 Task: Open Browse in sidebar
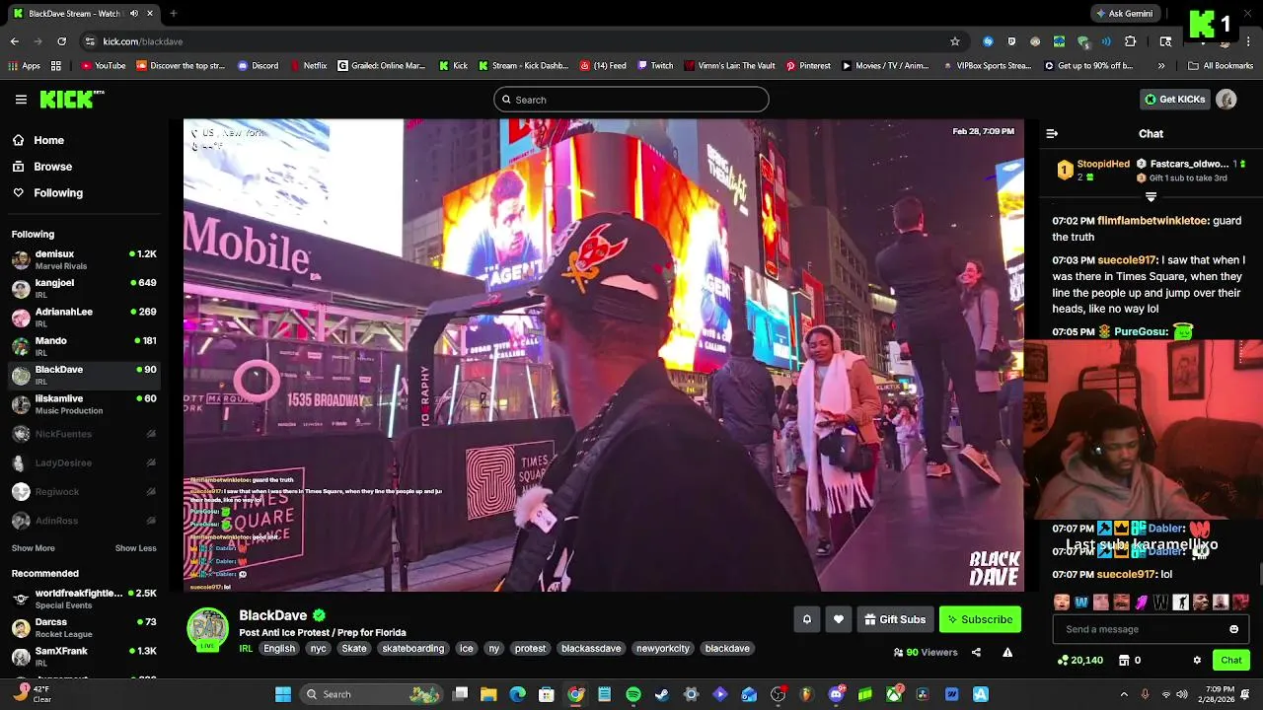[x=42, y=167]
